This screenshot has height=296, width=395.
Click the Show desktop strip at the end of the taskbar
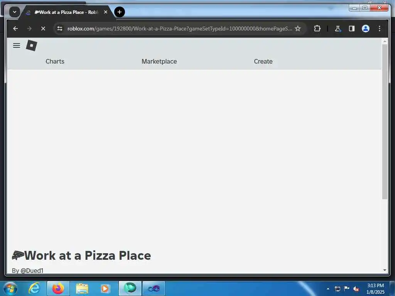[392, 288]
